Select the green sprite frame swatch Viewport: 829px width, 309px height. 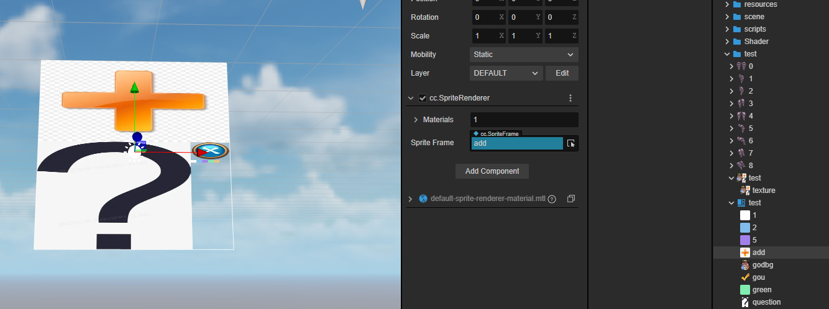point(745,290)
